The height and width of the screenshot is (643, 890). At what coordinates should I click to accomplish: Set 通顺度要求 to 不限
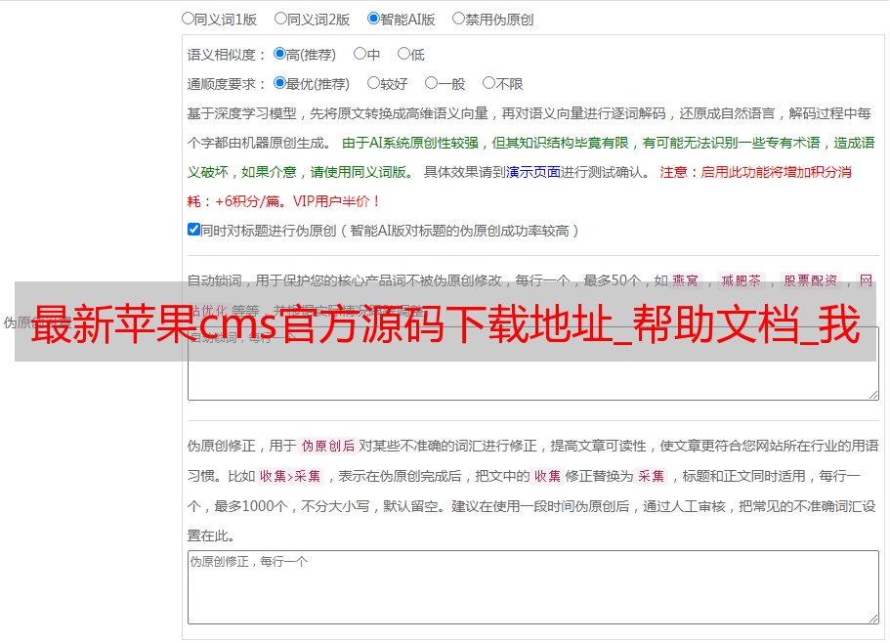(488, 83)
